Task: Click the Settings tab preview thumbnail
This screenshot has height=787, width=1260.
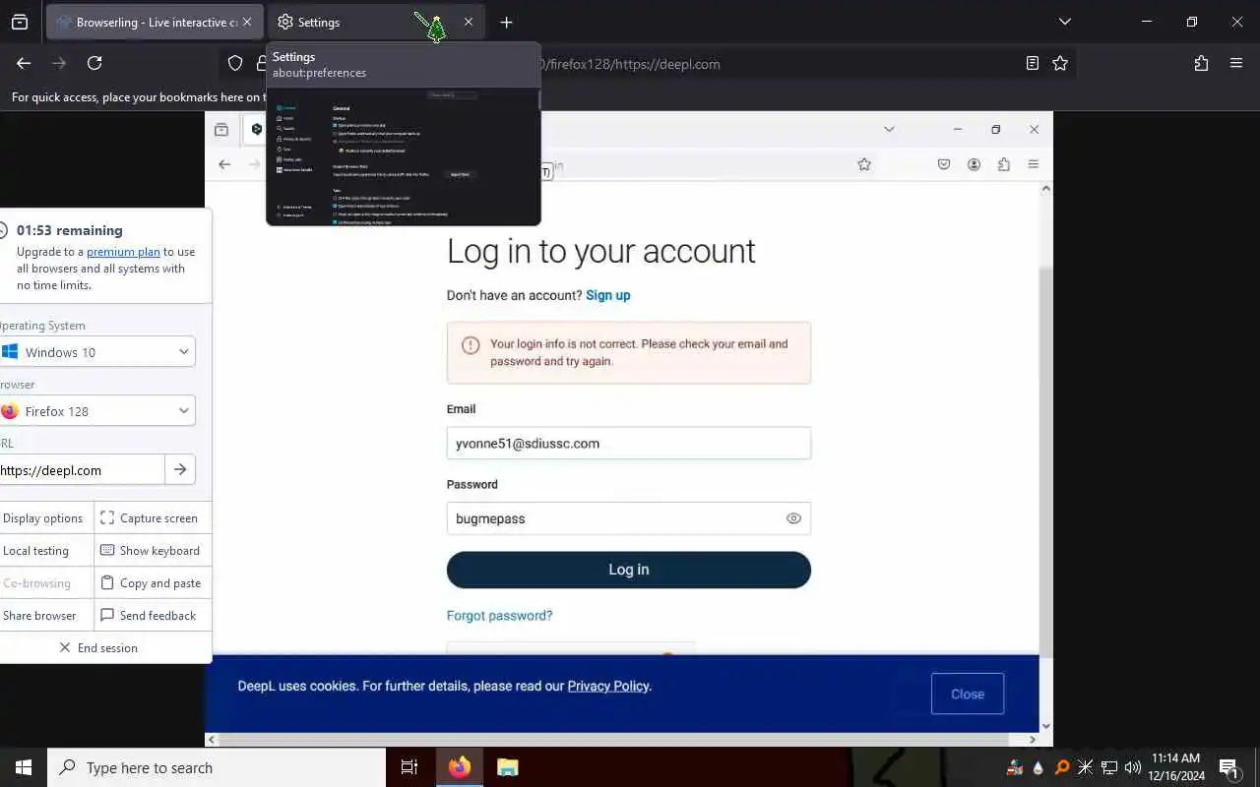Action: coord(404,157)
